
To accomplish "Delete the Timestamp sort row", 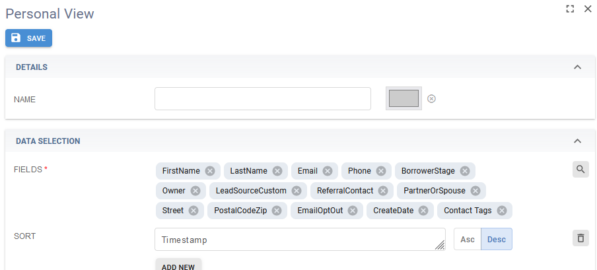I will (x=580, y=238).
